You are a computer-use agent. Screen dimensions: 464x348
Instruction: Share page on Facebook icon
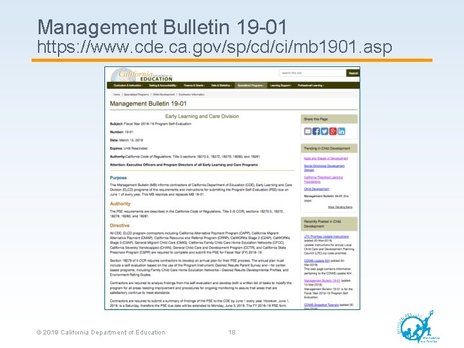point(316,131)
